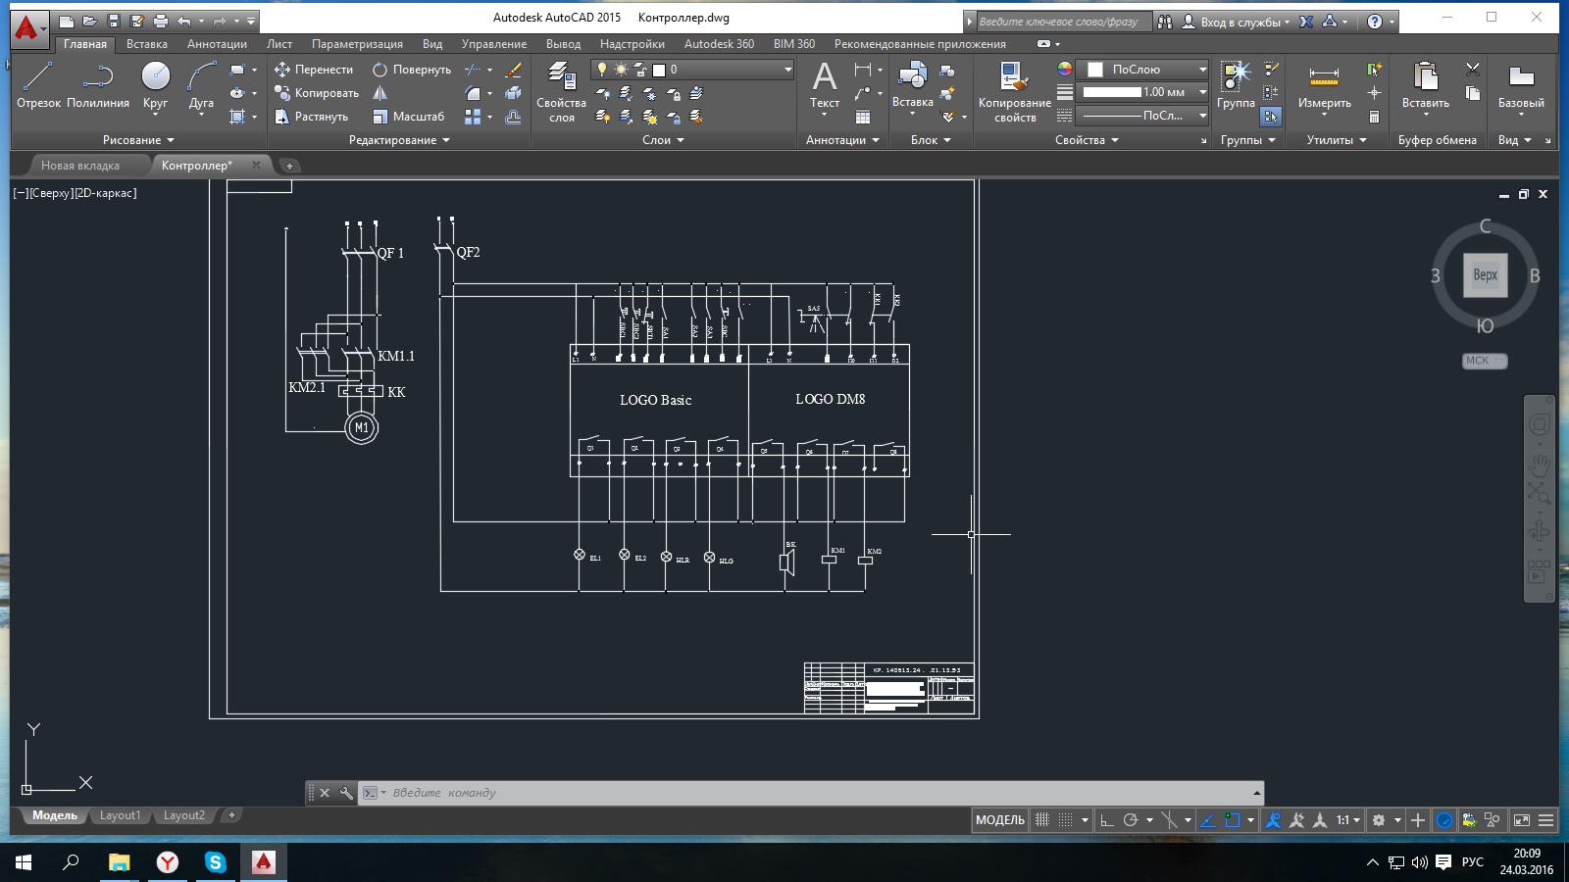This screenshot has height=882, width=1569.
Task: Toggle ortho mode in status bar
Action: click(x=1106, y=820)
